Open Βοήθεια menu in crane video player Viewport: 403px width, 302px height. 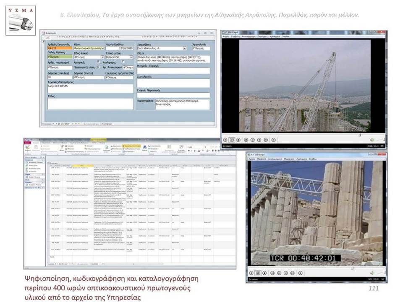click(x=285, y=36)
